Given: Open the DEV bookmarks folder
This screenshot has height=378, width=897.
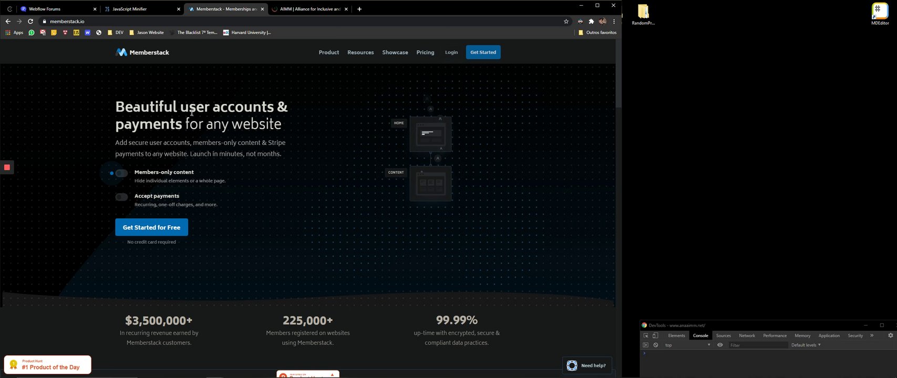Looking at the screenshot, I should 115,33.
